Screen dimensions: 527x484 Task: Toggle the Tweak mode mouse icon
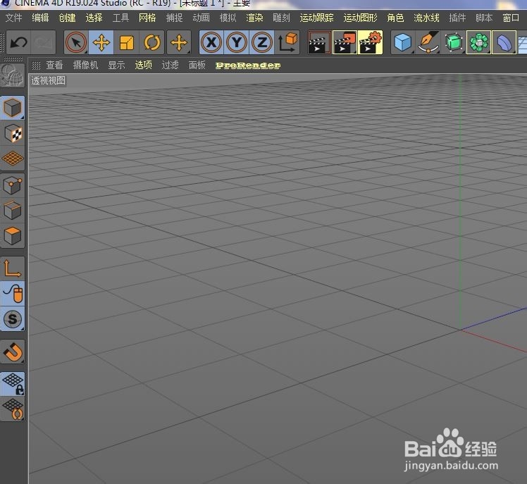coord(13,294)
